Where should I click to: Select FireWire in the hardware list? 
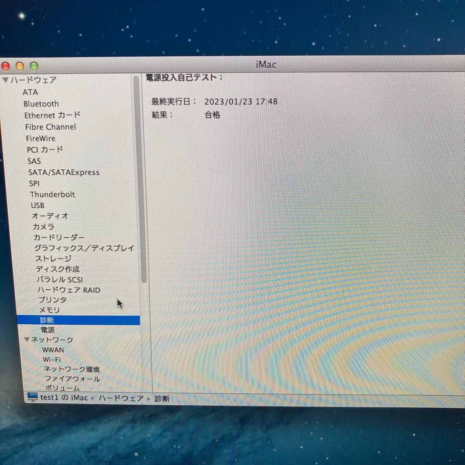[x=41, y=138]
